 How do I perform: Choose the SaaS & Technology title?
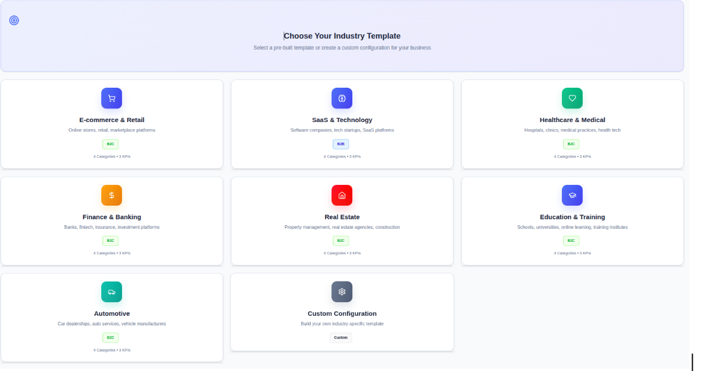342,120
